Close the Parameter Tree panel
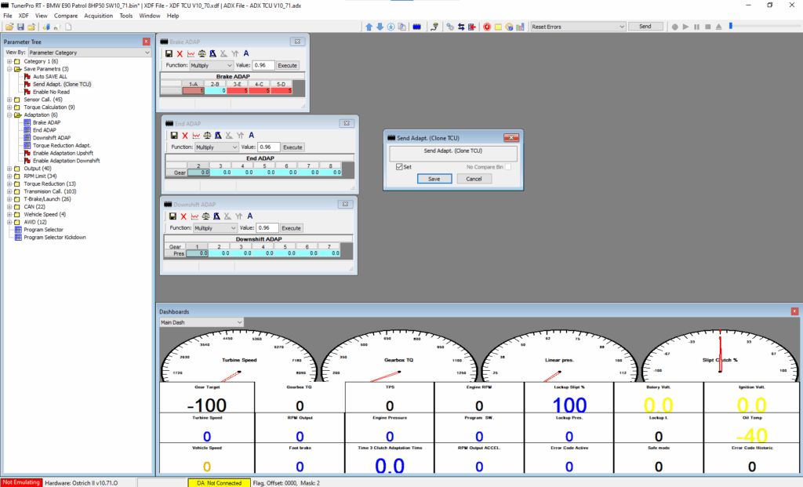The image size is (803, 487). coord(147,42)
